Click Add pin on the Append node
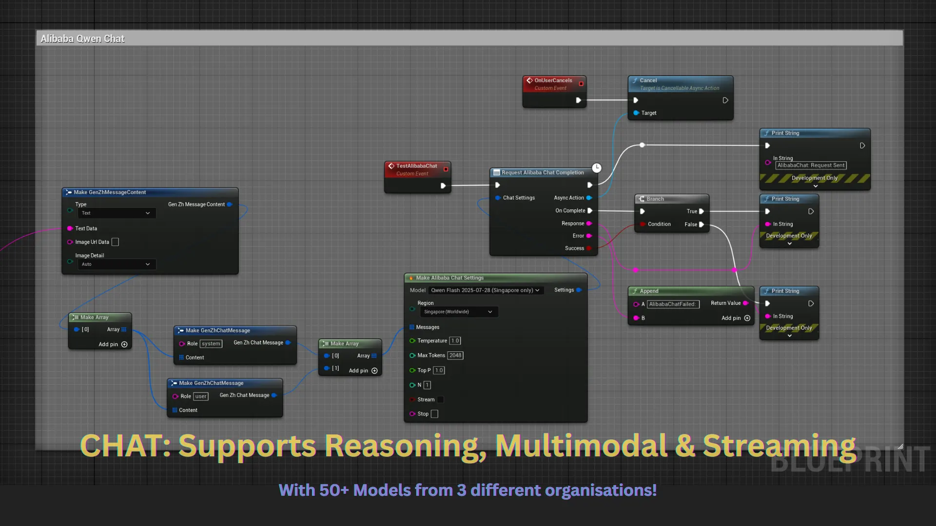 tap(736, 318)
